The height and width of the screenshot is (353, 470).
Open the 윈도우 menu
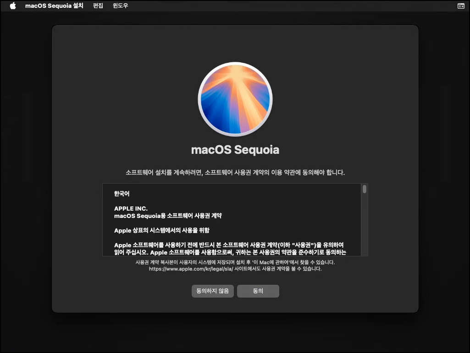(121, 5)
